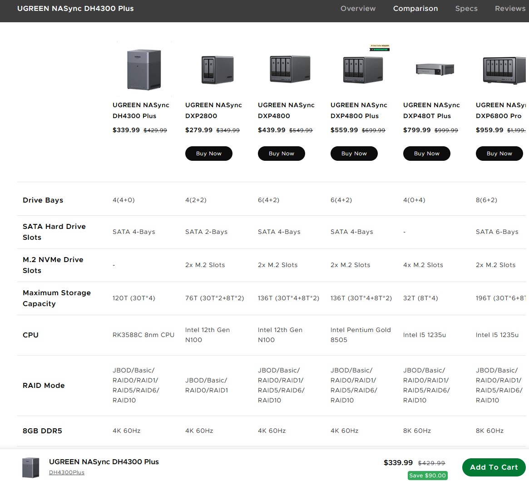This screenshot has height=481, width=529.
Task: Open the Specs tab
Action: click(466, 9)
